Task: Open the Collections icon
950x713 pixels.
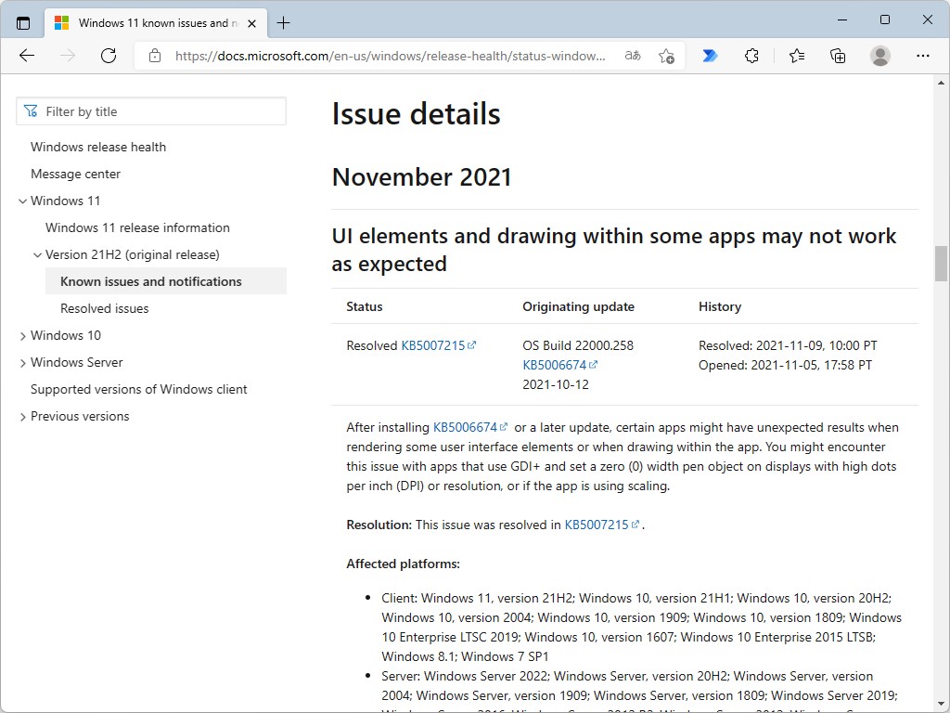Action: [838, 56]
